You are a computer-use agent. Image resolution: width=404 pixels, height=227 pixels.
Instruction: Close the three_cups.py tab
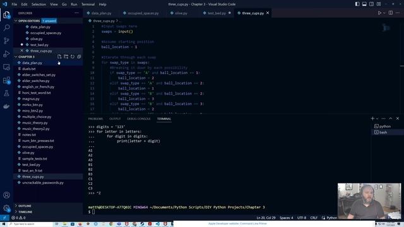[x=268, y=13]
